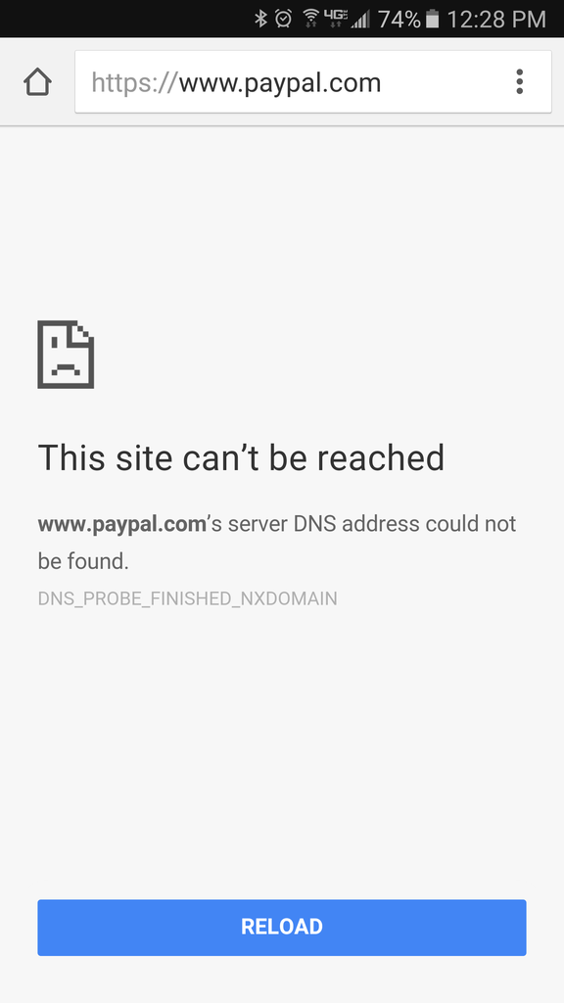The image size is (564, 1003).
Task: Tap the 12:28 PM clock
Action: pyautogui.click(x=496, y=20)
